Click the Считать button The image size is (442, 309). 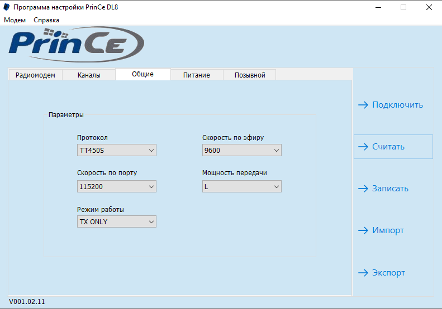tap(393, 147)
